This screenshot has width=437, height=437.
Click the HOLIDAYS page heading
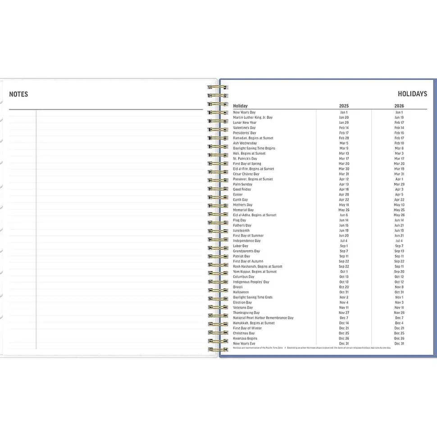[x=412, y=94]
